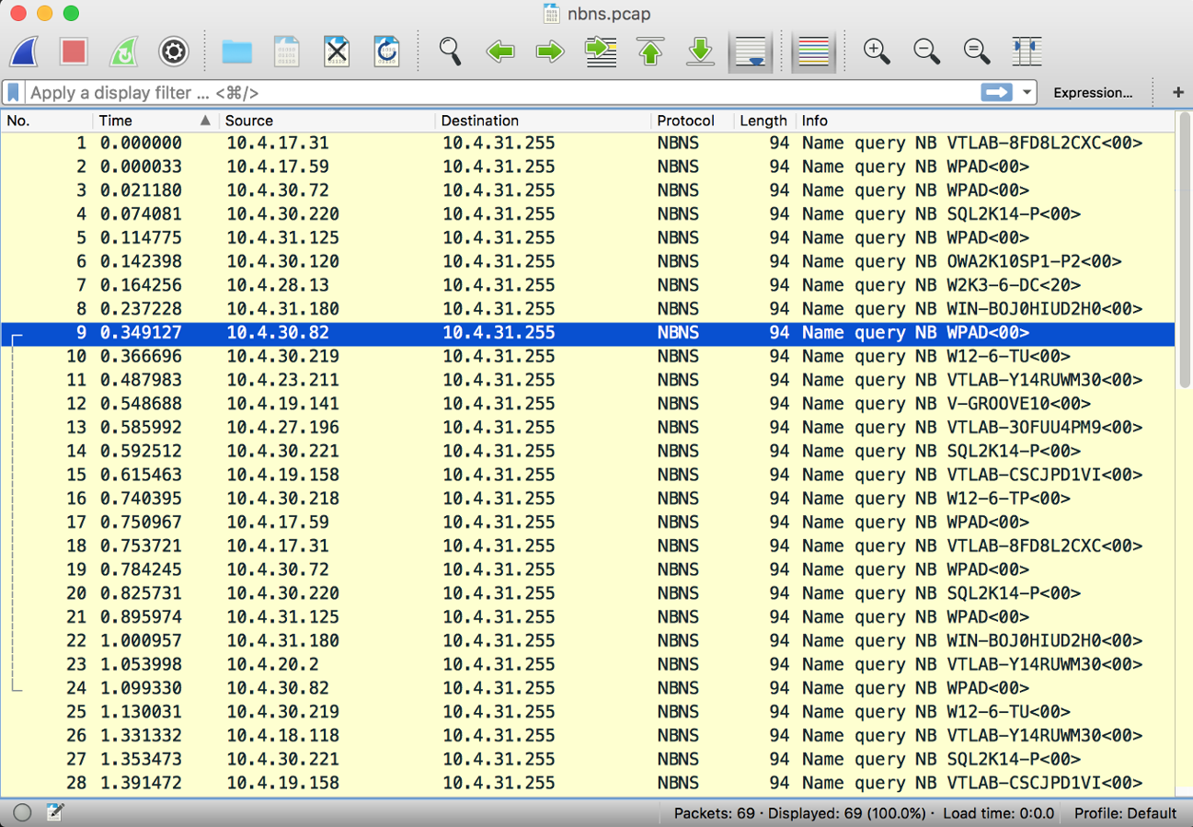Screen dimensions: 1193x827
Task: Reset text to normal size
Action: [x=977, y=52]
